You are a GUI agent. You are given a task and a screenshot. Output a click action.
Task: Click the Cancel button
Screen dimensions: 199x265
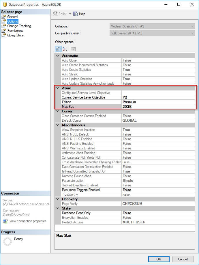pos(183,259)
